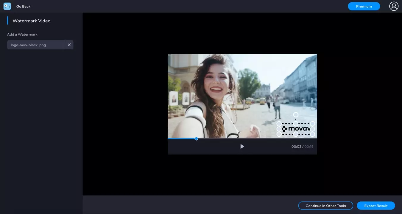Viewport: 402px width, 214px height.
Task: Click the logo-new-black .png file field
Action: point(36,45)
